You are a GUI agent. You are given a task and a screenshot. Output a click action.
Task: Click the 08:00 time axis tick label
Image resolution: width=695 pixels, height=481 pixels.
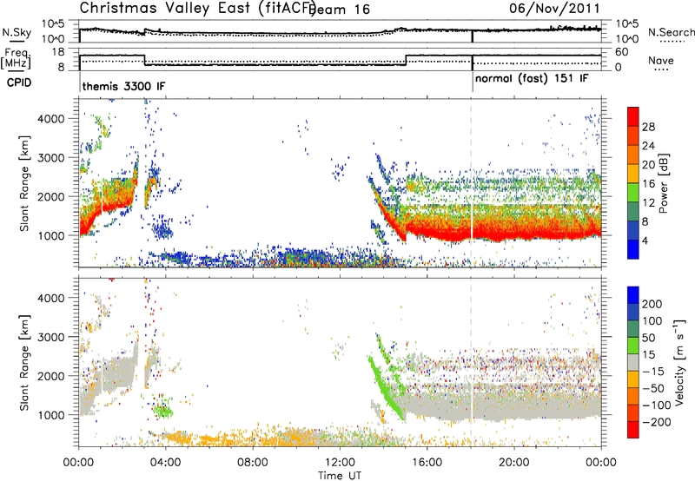click(x=253, y=463)
